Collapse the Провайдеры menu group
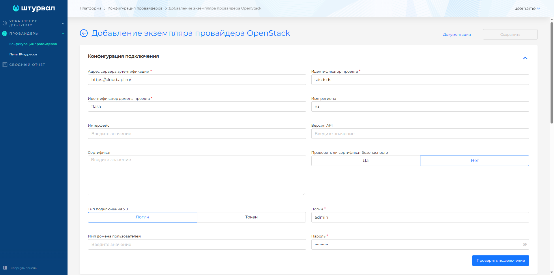 (x=63, y=33)
